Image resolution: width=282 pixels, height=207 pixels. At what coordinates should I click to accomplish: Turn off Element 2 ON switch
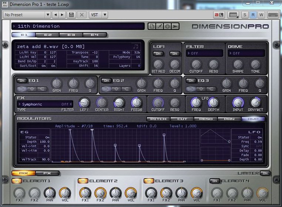click(x=83, y=181)
